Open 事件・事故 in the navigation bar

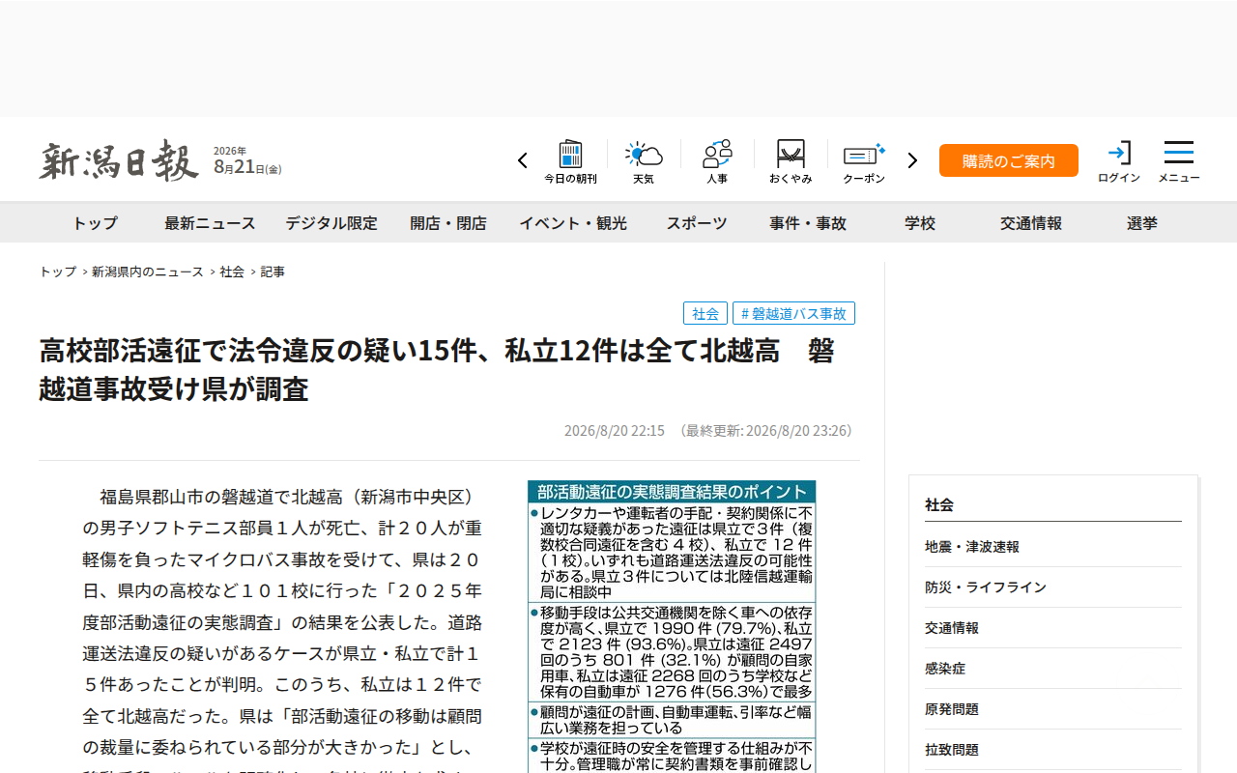808,223
